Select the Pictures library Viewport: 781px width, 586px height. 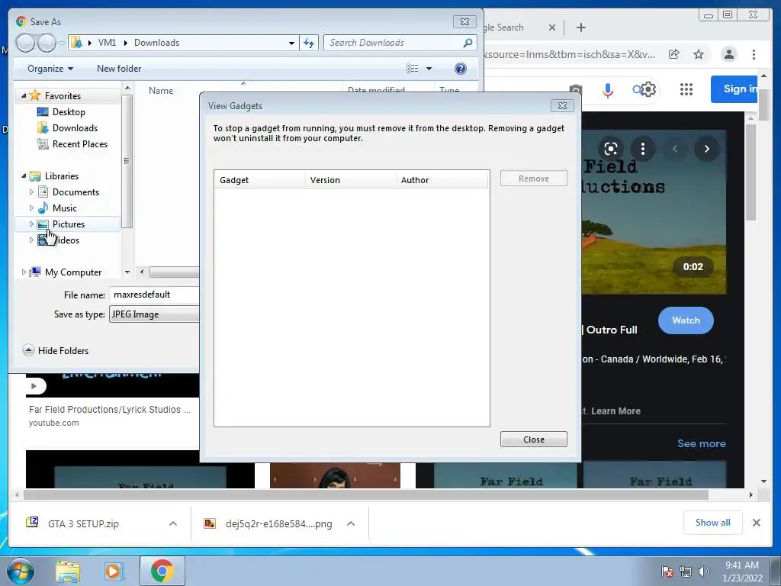pyautogui.click(x=68, y=224)
